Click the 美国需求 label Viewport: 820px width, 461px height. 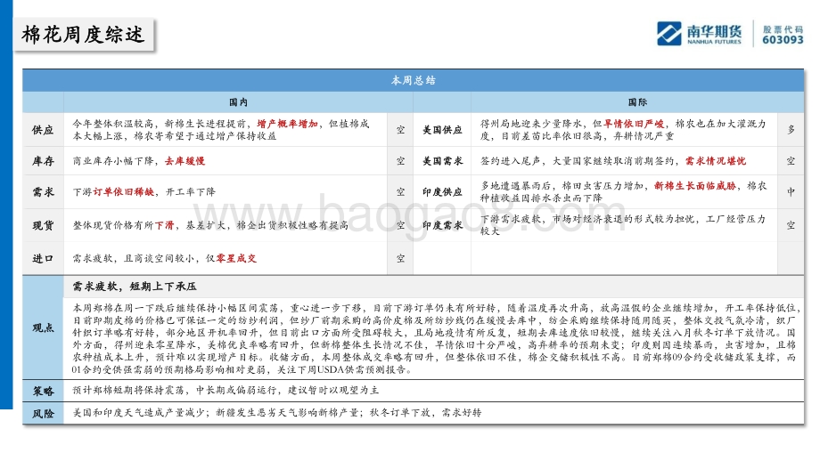[442, 161]
